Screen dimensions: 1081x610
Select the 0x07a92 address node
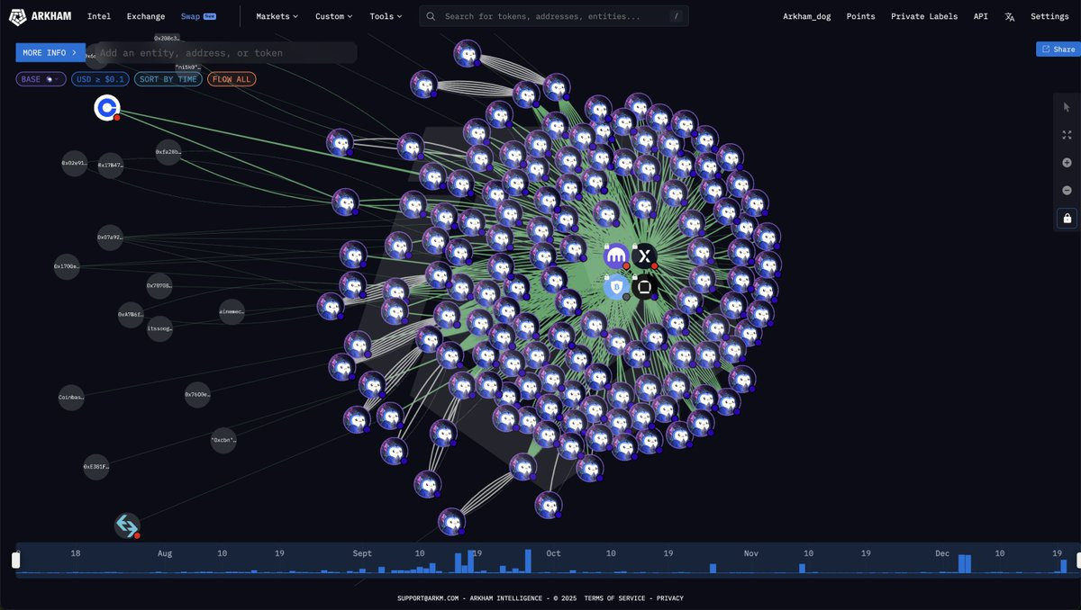(110, 238)
